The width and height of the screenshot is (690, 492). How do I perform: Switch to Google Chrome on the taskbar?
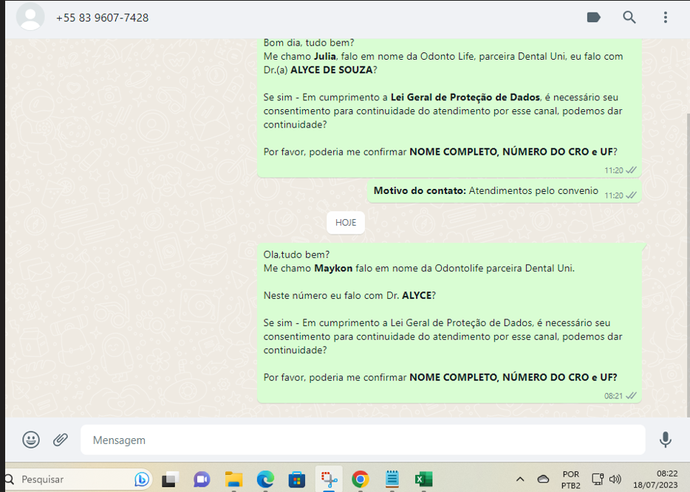(x=361, y=479)
